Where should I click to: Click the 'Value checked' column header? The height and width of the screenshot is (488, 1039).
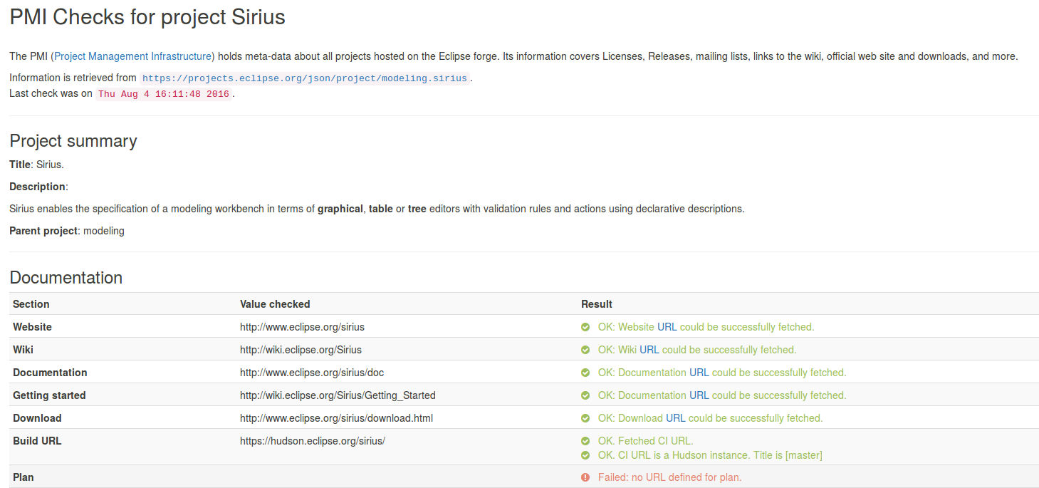pos(275,304)
